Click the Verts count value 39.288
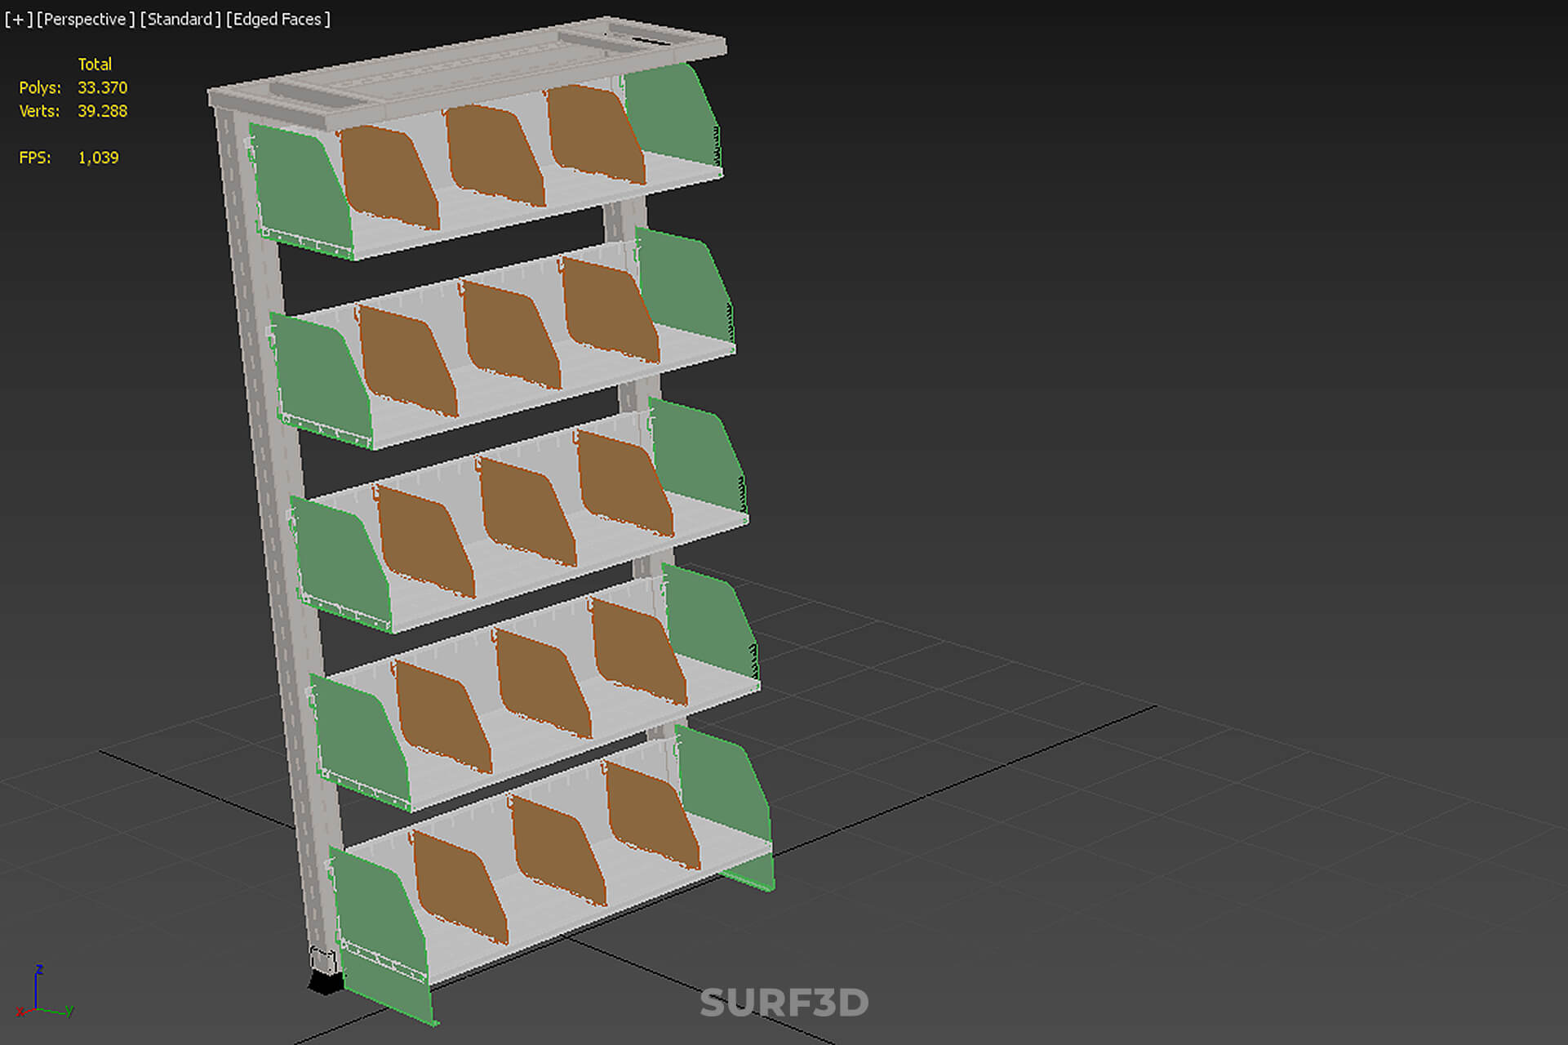This screenshot has height=1045, width=1568. coord(103,111)
